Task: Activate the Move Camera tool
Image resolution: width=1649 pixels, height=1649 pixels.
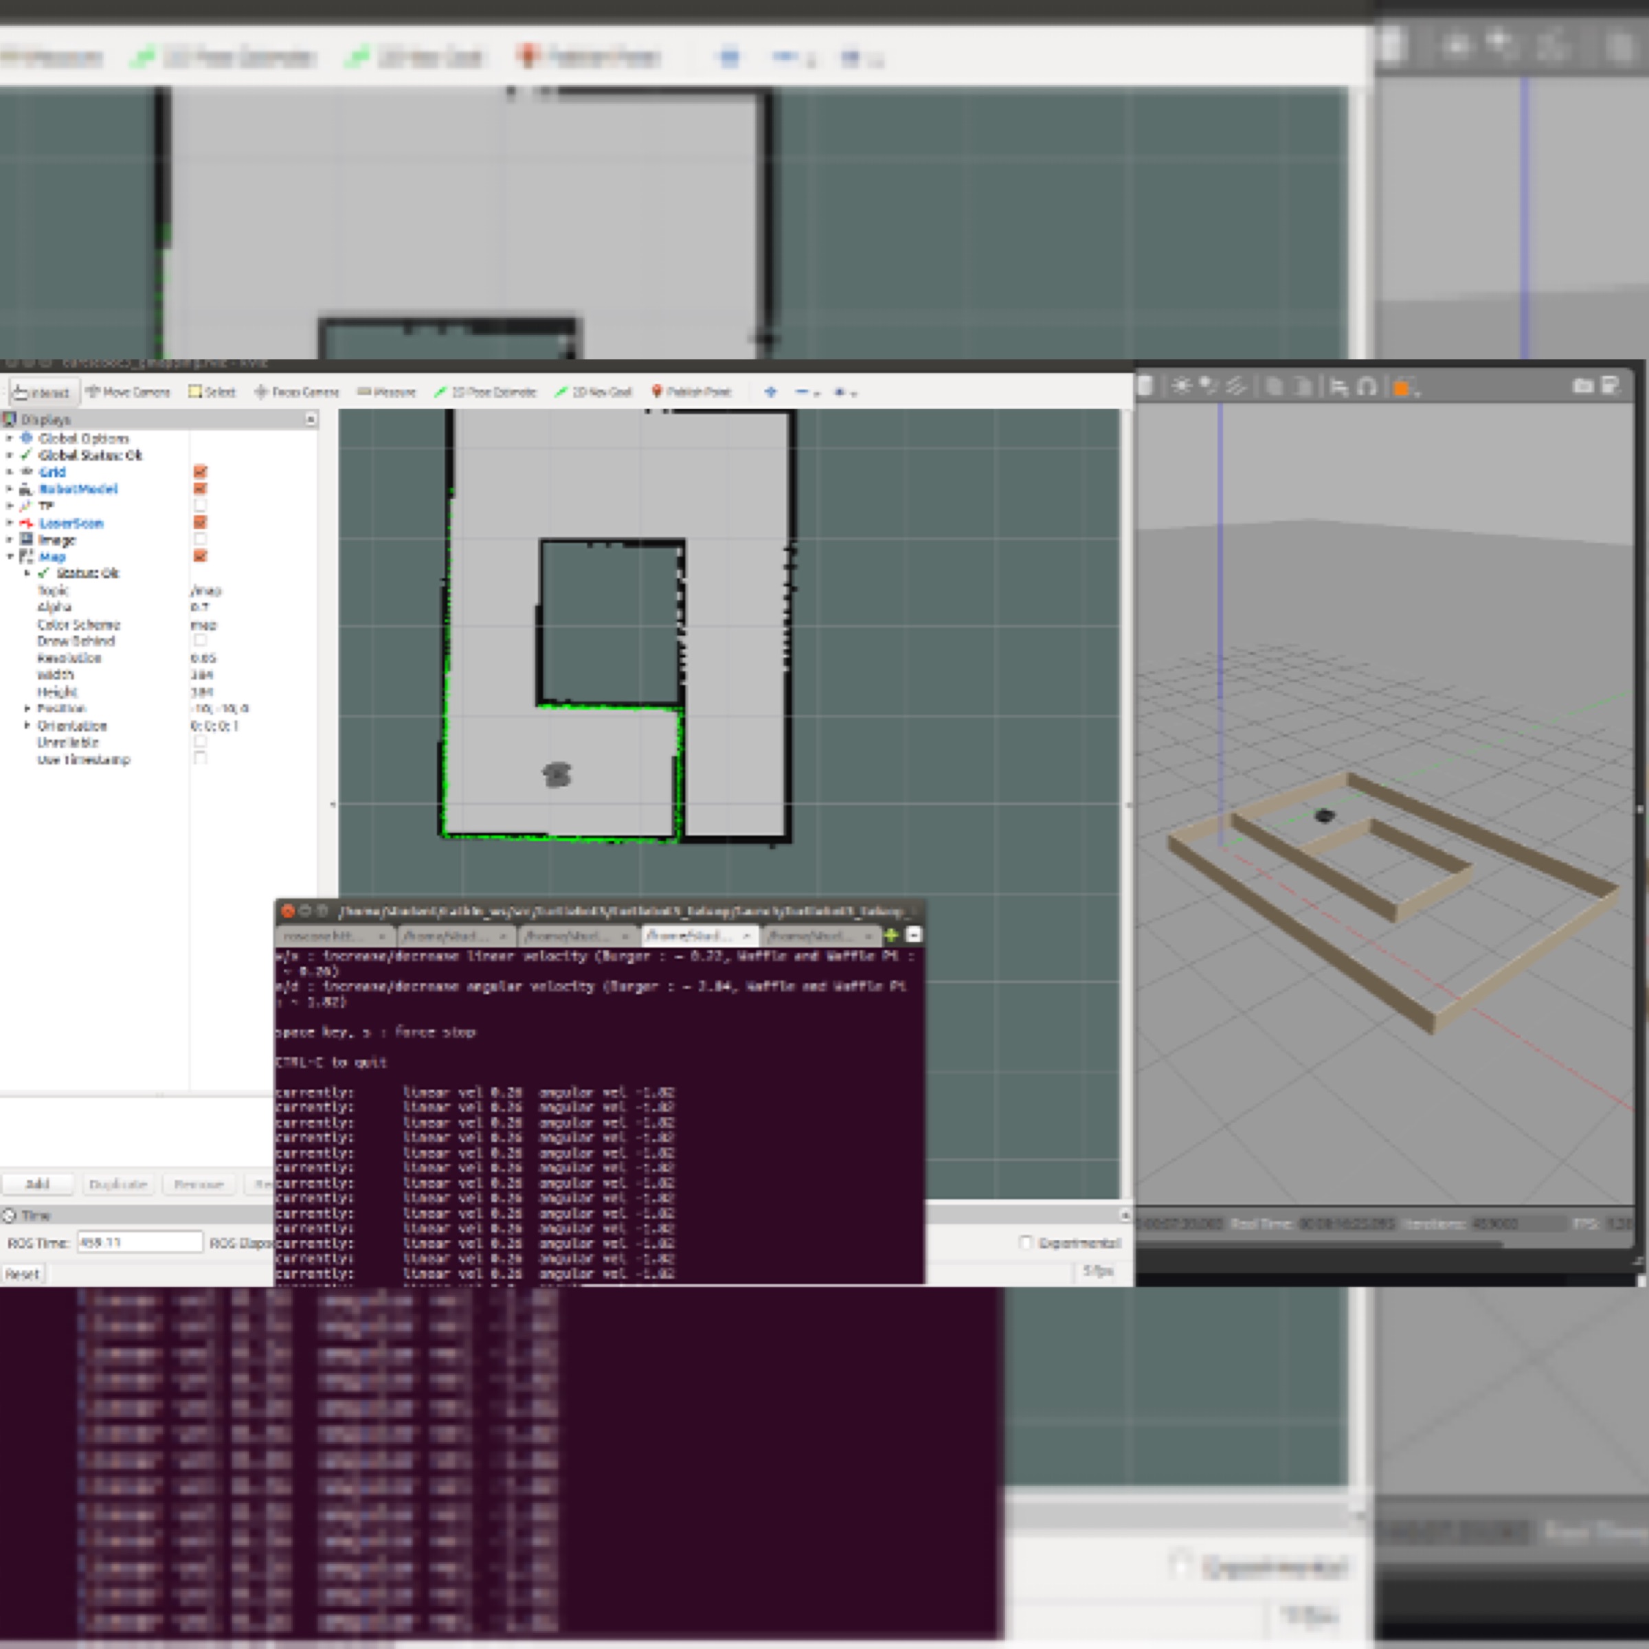Action: 128,392
